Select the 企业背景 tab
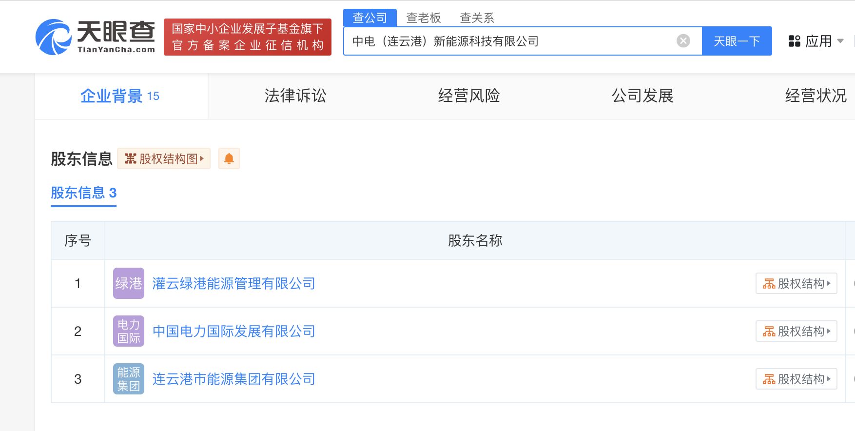Viewport: 855px width, 431px height. coord(121,96)
